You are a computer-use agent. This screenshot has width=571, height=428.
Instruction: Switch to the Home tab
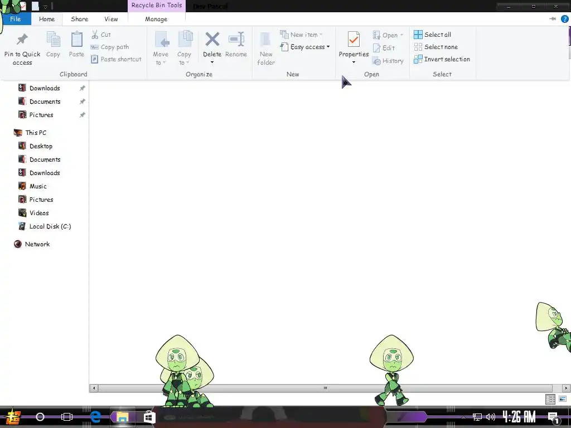pyautogui.click(x=47, y=19)
